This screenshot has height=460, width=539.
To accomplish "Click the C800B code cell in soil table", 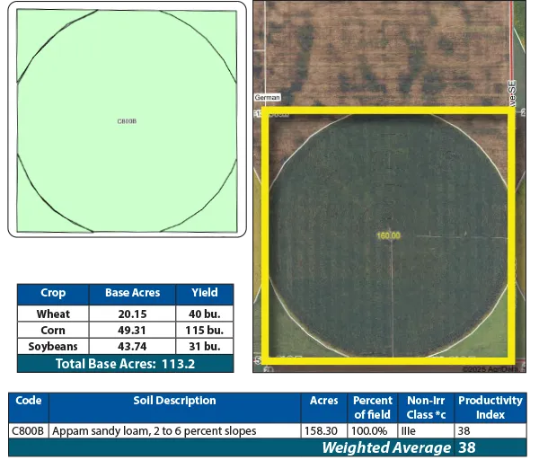I will tap(29, 431).
